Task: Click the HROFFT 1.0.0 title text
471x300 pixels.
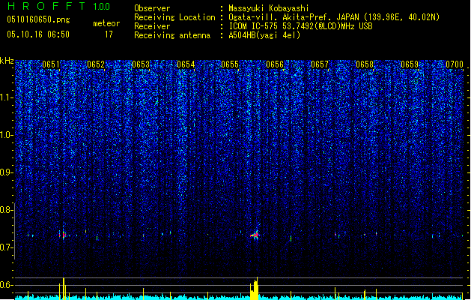Action: [x=59, y=6]
